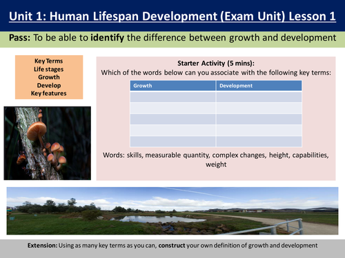Click the slide title Unit 1 heading
The image size is (345, 258).
click(x=172, y=17)
